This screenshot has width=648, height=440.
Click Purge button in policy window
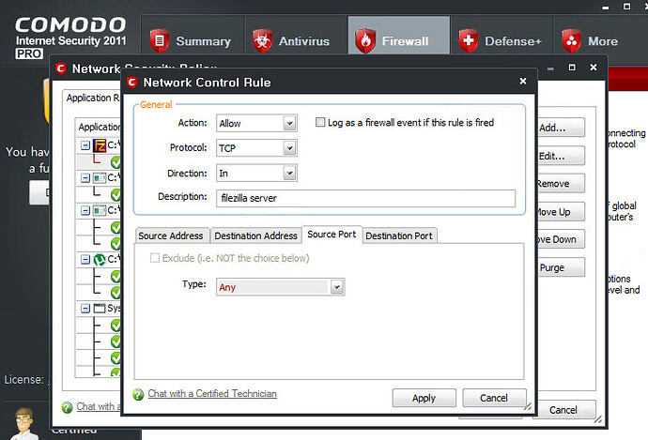point(562,267)
